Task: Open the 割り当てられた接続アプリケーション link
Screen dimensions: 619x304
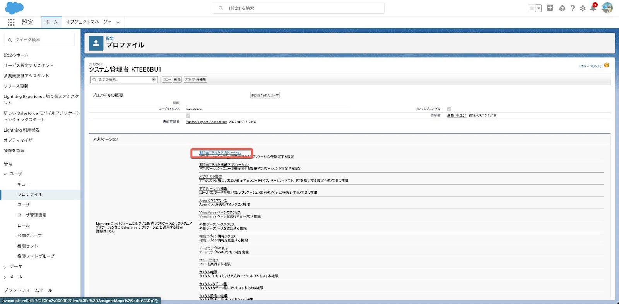Action: 224,165
